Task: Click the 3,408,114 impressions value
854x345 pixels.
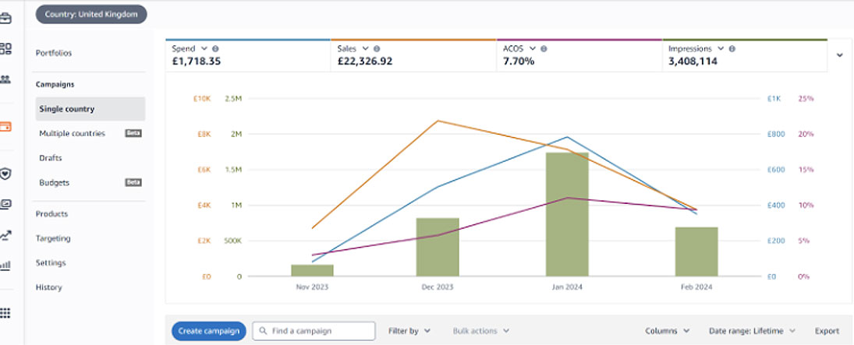Action: 693,62
